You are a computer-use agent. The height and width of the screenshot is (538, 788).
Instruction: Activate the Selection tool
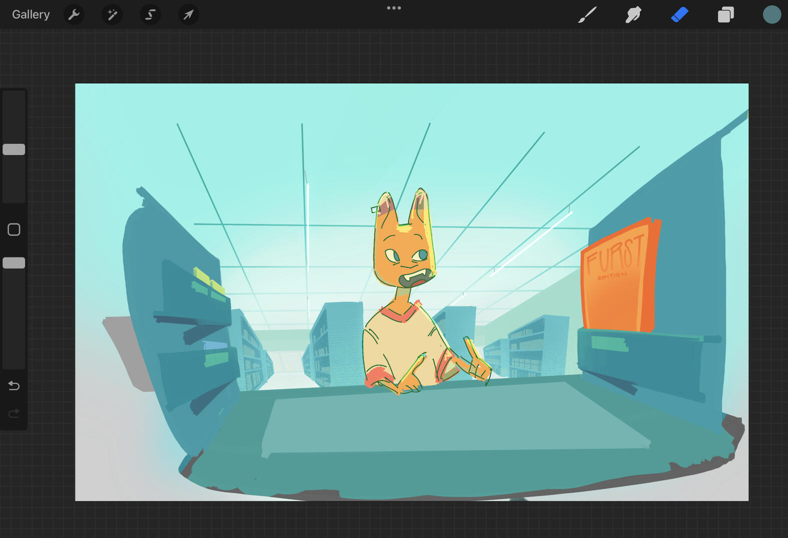click(x=150, y=14)
